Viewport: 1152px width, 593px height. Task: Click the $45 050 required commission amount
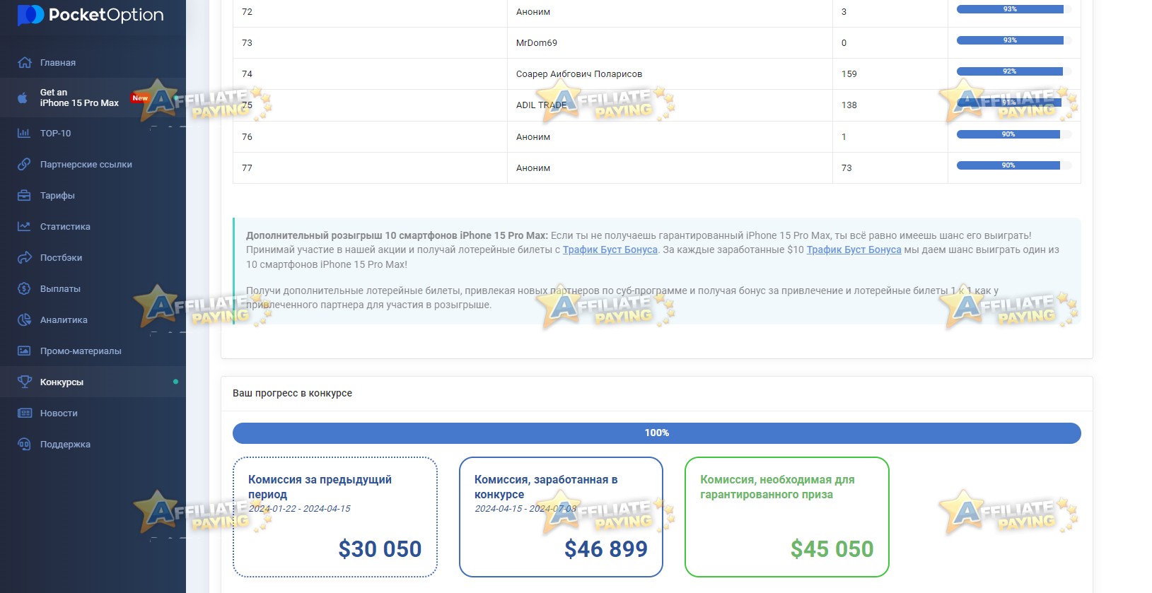click(x=832, y=548)
